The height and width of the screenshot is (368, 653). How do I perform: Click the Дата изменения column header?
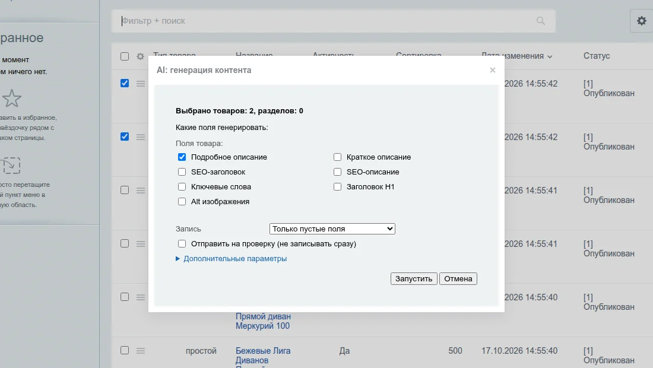pos(513,56)
